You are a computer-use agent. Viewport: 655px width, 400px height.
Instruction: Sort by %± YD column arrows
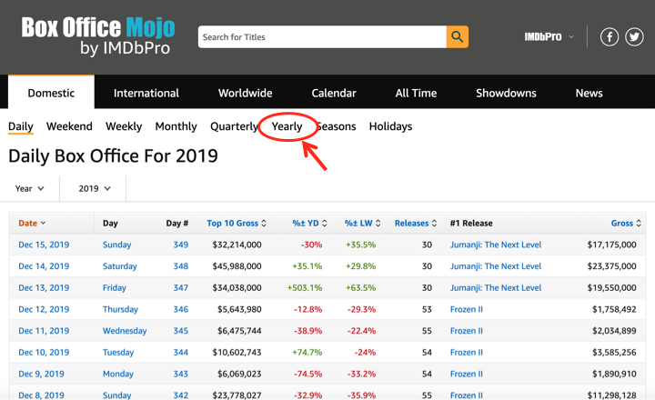[x=325, y=224]
